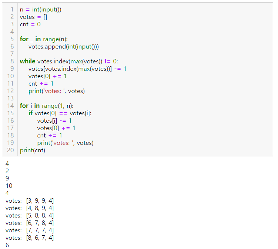
Task: Click 'if votes[0] == votes[i]:' line
Action: [60, 113]
